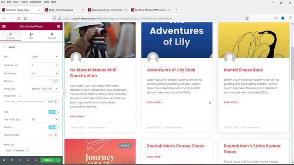
Task: Open Reebok Men's Stride Runner Shoes post
Action: (x=252, y=149)
